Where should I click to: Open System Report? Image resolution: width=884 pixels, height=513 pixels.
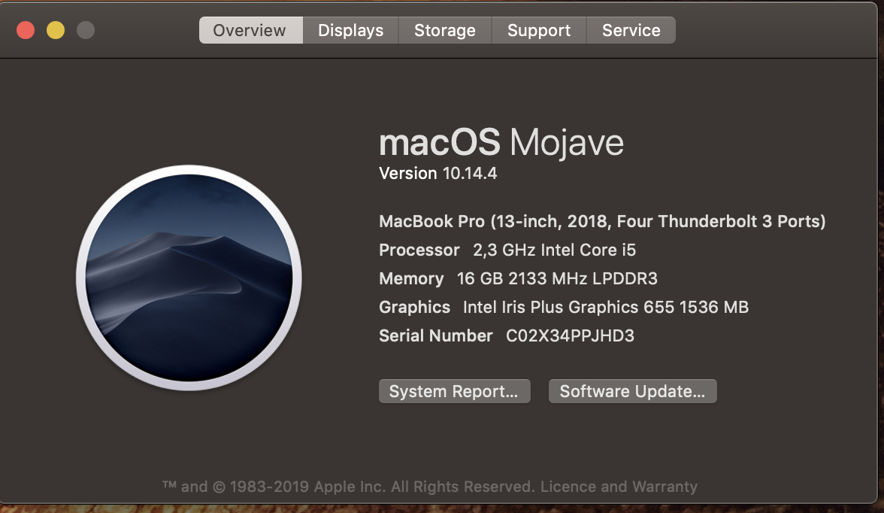pos(454,391)
